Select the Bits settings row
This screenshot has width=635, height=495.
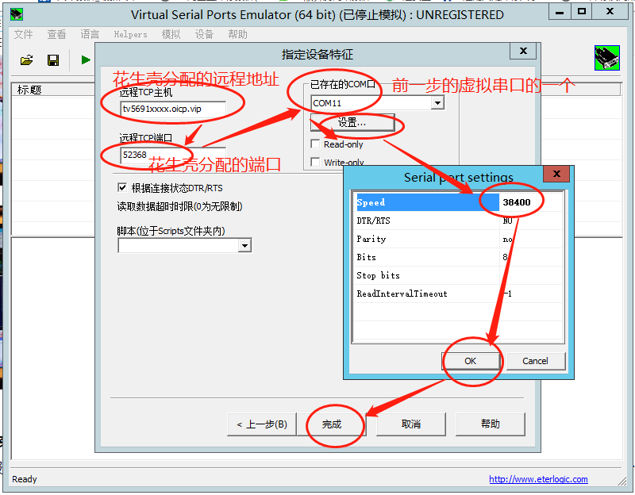458,257
